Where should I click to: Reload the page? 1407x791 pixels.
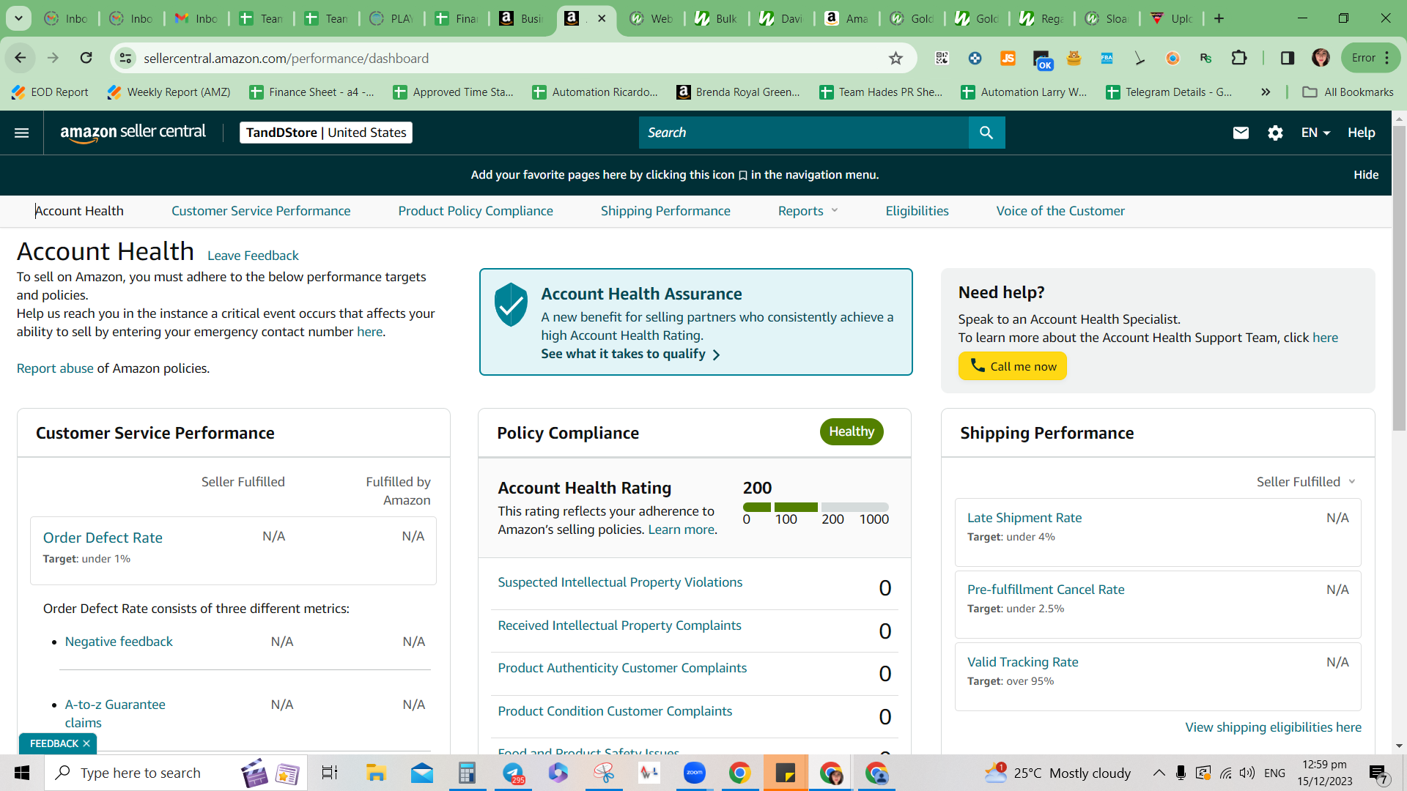86,58
